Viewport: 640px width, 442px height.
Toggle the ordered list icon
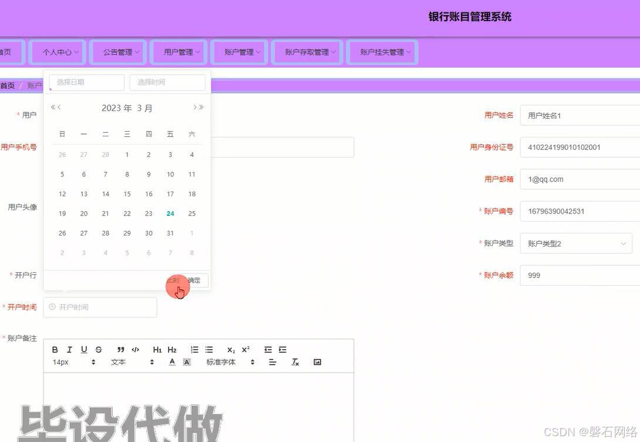point(194,349)
